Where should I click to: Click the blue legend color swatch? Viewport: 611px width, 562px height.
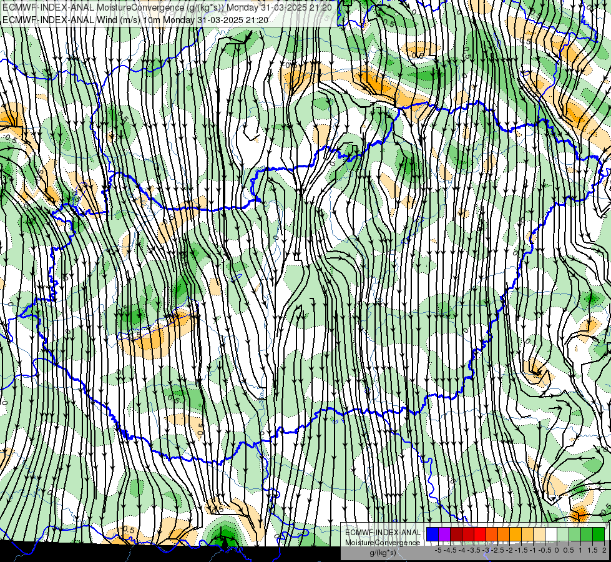click(433, 535)
